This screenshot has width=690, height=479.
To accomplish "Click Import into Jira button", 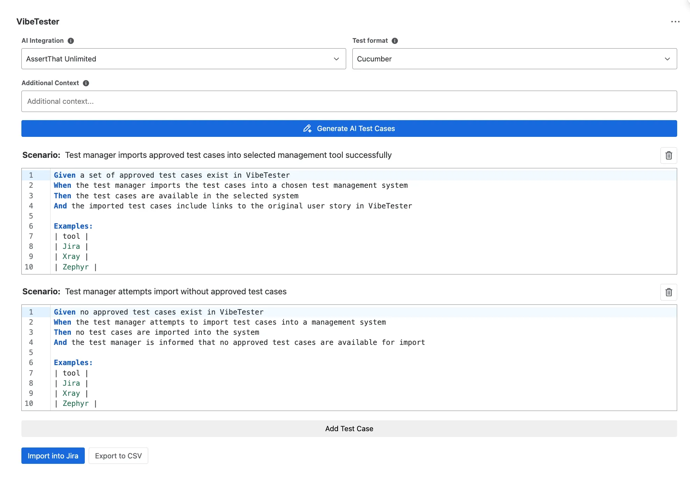I will tap(53, 456).
